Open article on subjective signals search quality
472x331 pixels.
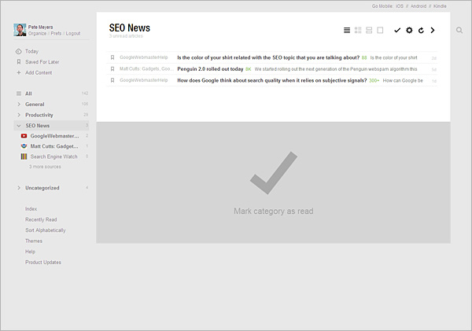[272, 80]
